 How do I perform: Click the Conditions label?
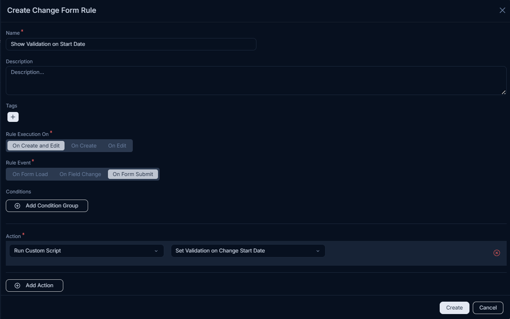(19, 192)
